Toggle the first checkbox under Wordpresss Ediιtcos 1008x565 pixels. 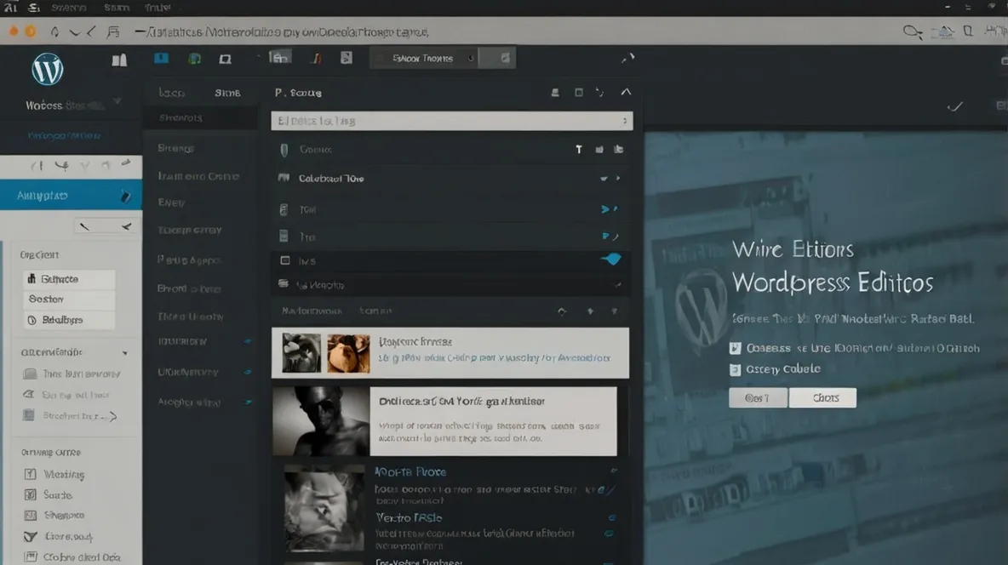pos(736,348)
